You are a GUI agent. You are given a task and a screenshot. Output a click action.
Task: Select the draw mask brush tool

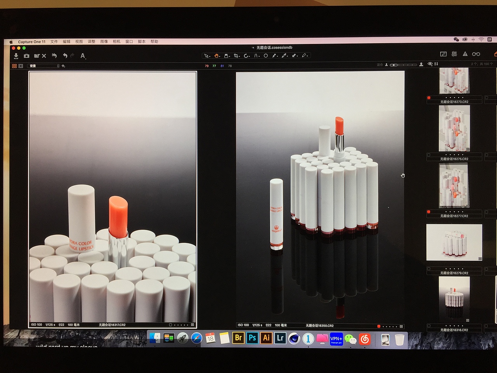coord(275,56)
